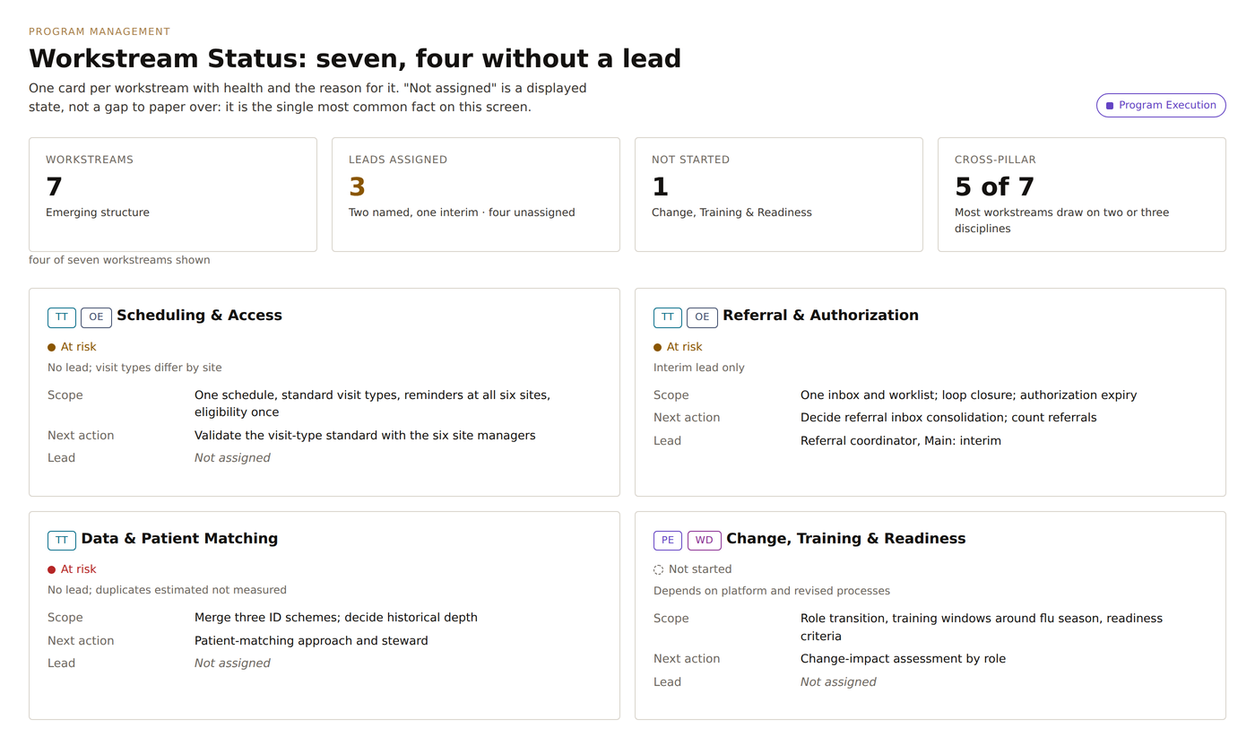Click At risk dot on Referral & Authorization

pos(658,347)
